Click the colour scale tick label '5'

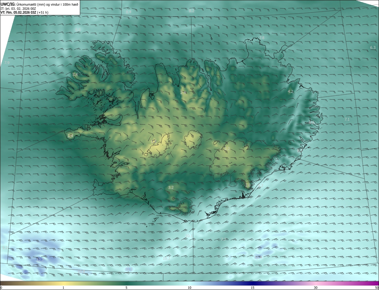pyautogui.click(x=126, y=288)
